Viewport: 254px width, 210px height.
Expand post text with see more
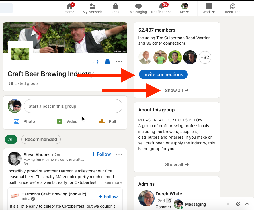click(112, 182)
